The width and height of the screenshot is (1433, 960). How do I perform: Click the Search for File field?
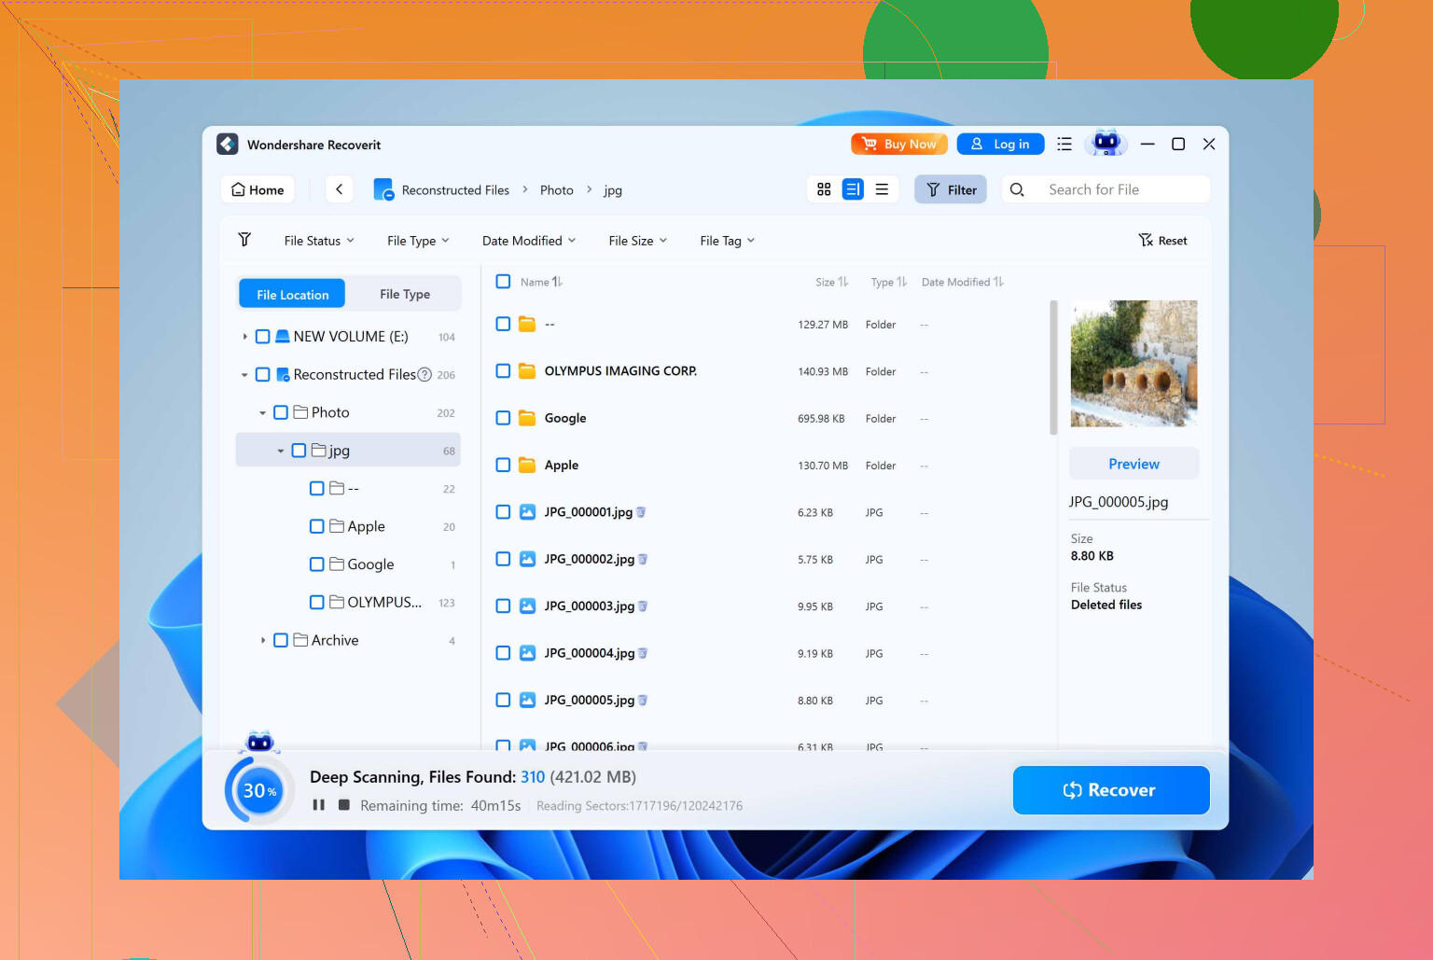(x=1122, y=189)
